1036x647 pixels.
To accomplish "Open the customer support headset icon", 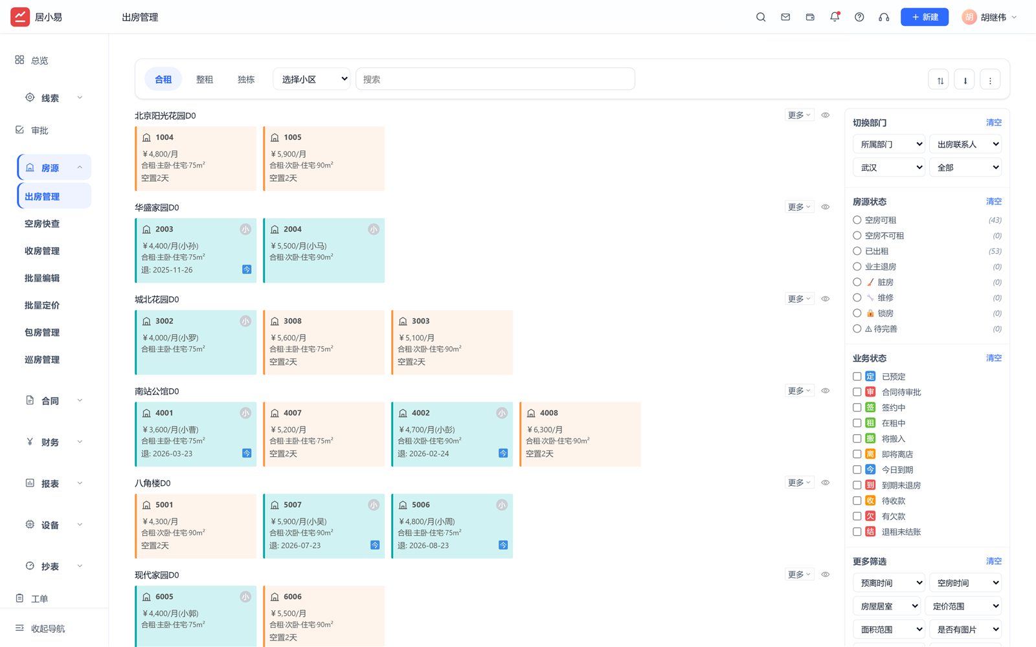I will point(884,17).
